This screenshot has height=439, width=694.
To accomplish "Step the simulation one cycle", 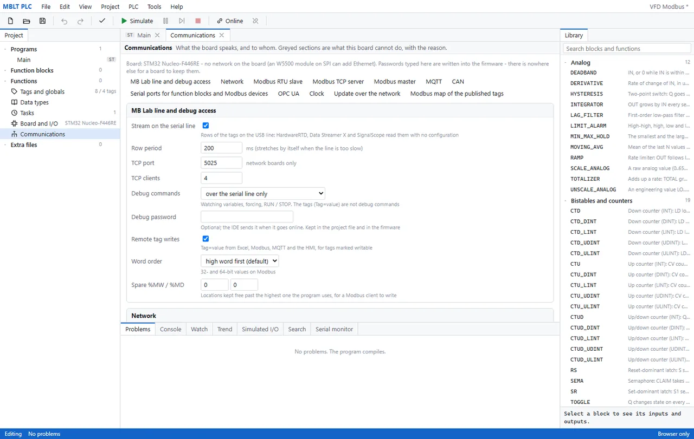I will (182, 21).
